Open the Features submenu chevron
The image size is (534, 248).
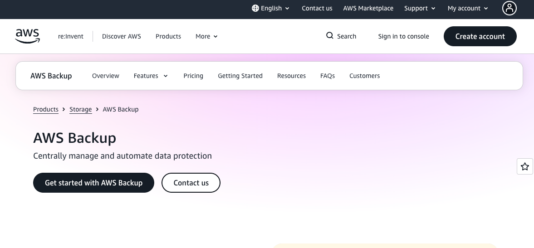click(x=166, y=76)
